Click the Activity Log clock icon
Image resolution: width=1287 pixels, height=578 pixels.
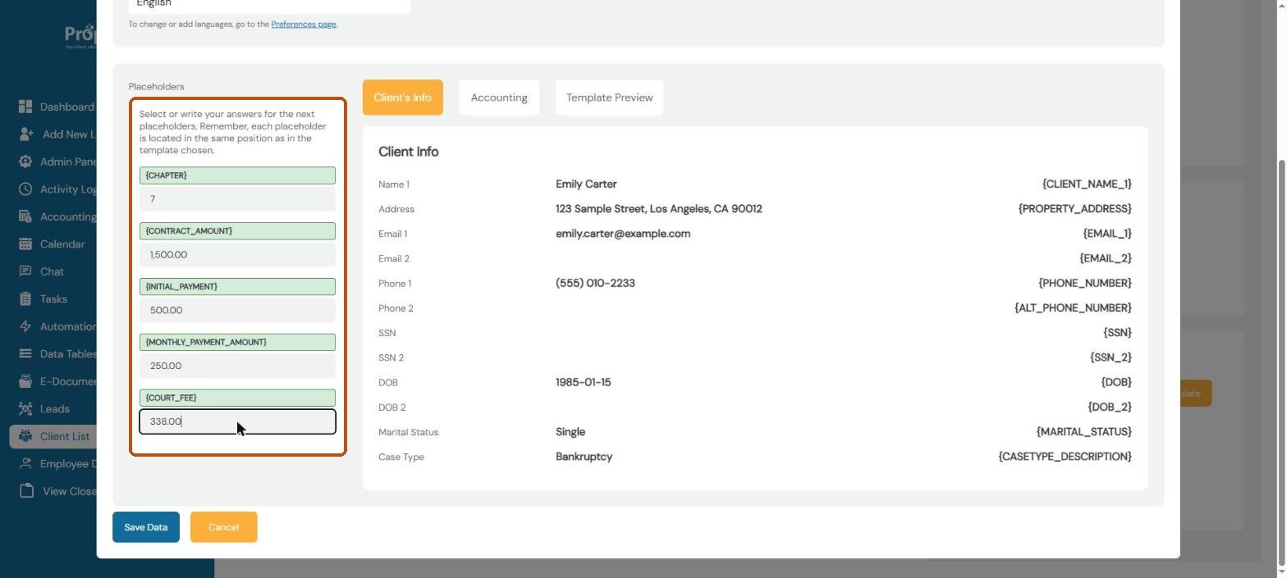pos(25,189)
